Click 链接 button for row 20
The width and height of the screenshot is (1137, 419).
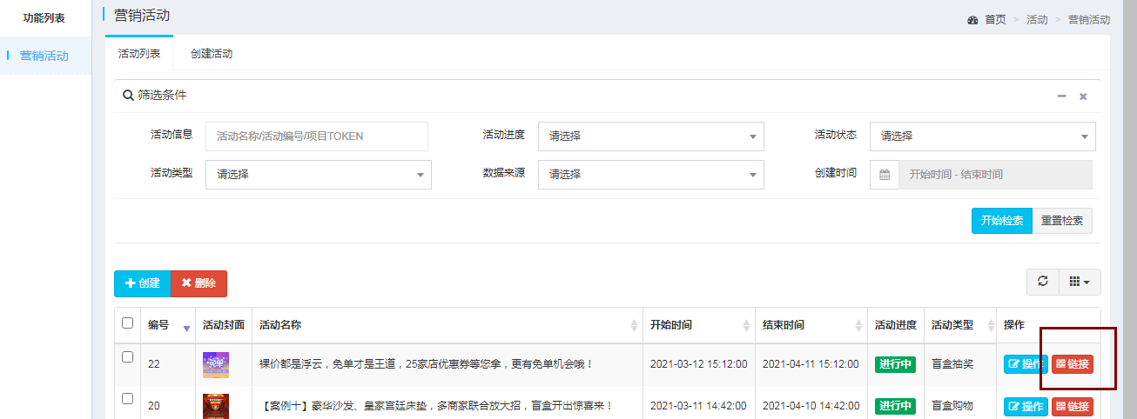pos(1073,406)
